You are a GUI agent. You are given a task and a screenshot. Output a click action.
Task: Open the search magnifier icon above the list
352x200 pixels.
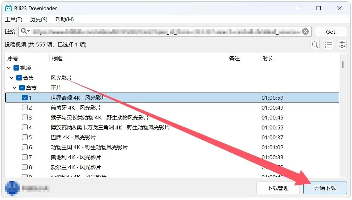pyautogui.click(x=315, y=45)
